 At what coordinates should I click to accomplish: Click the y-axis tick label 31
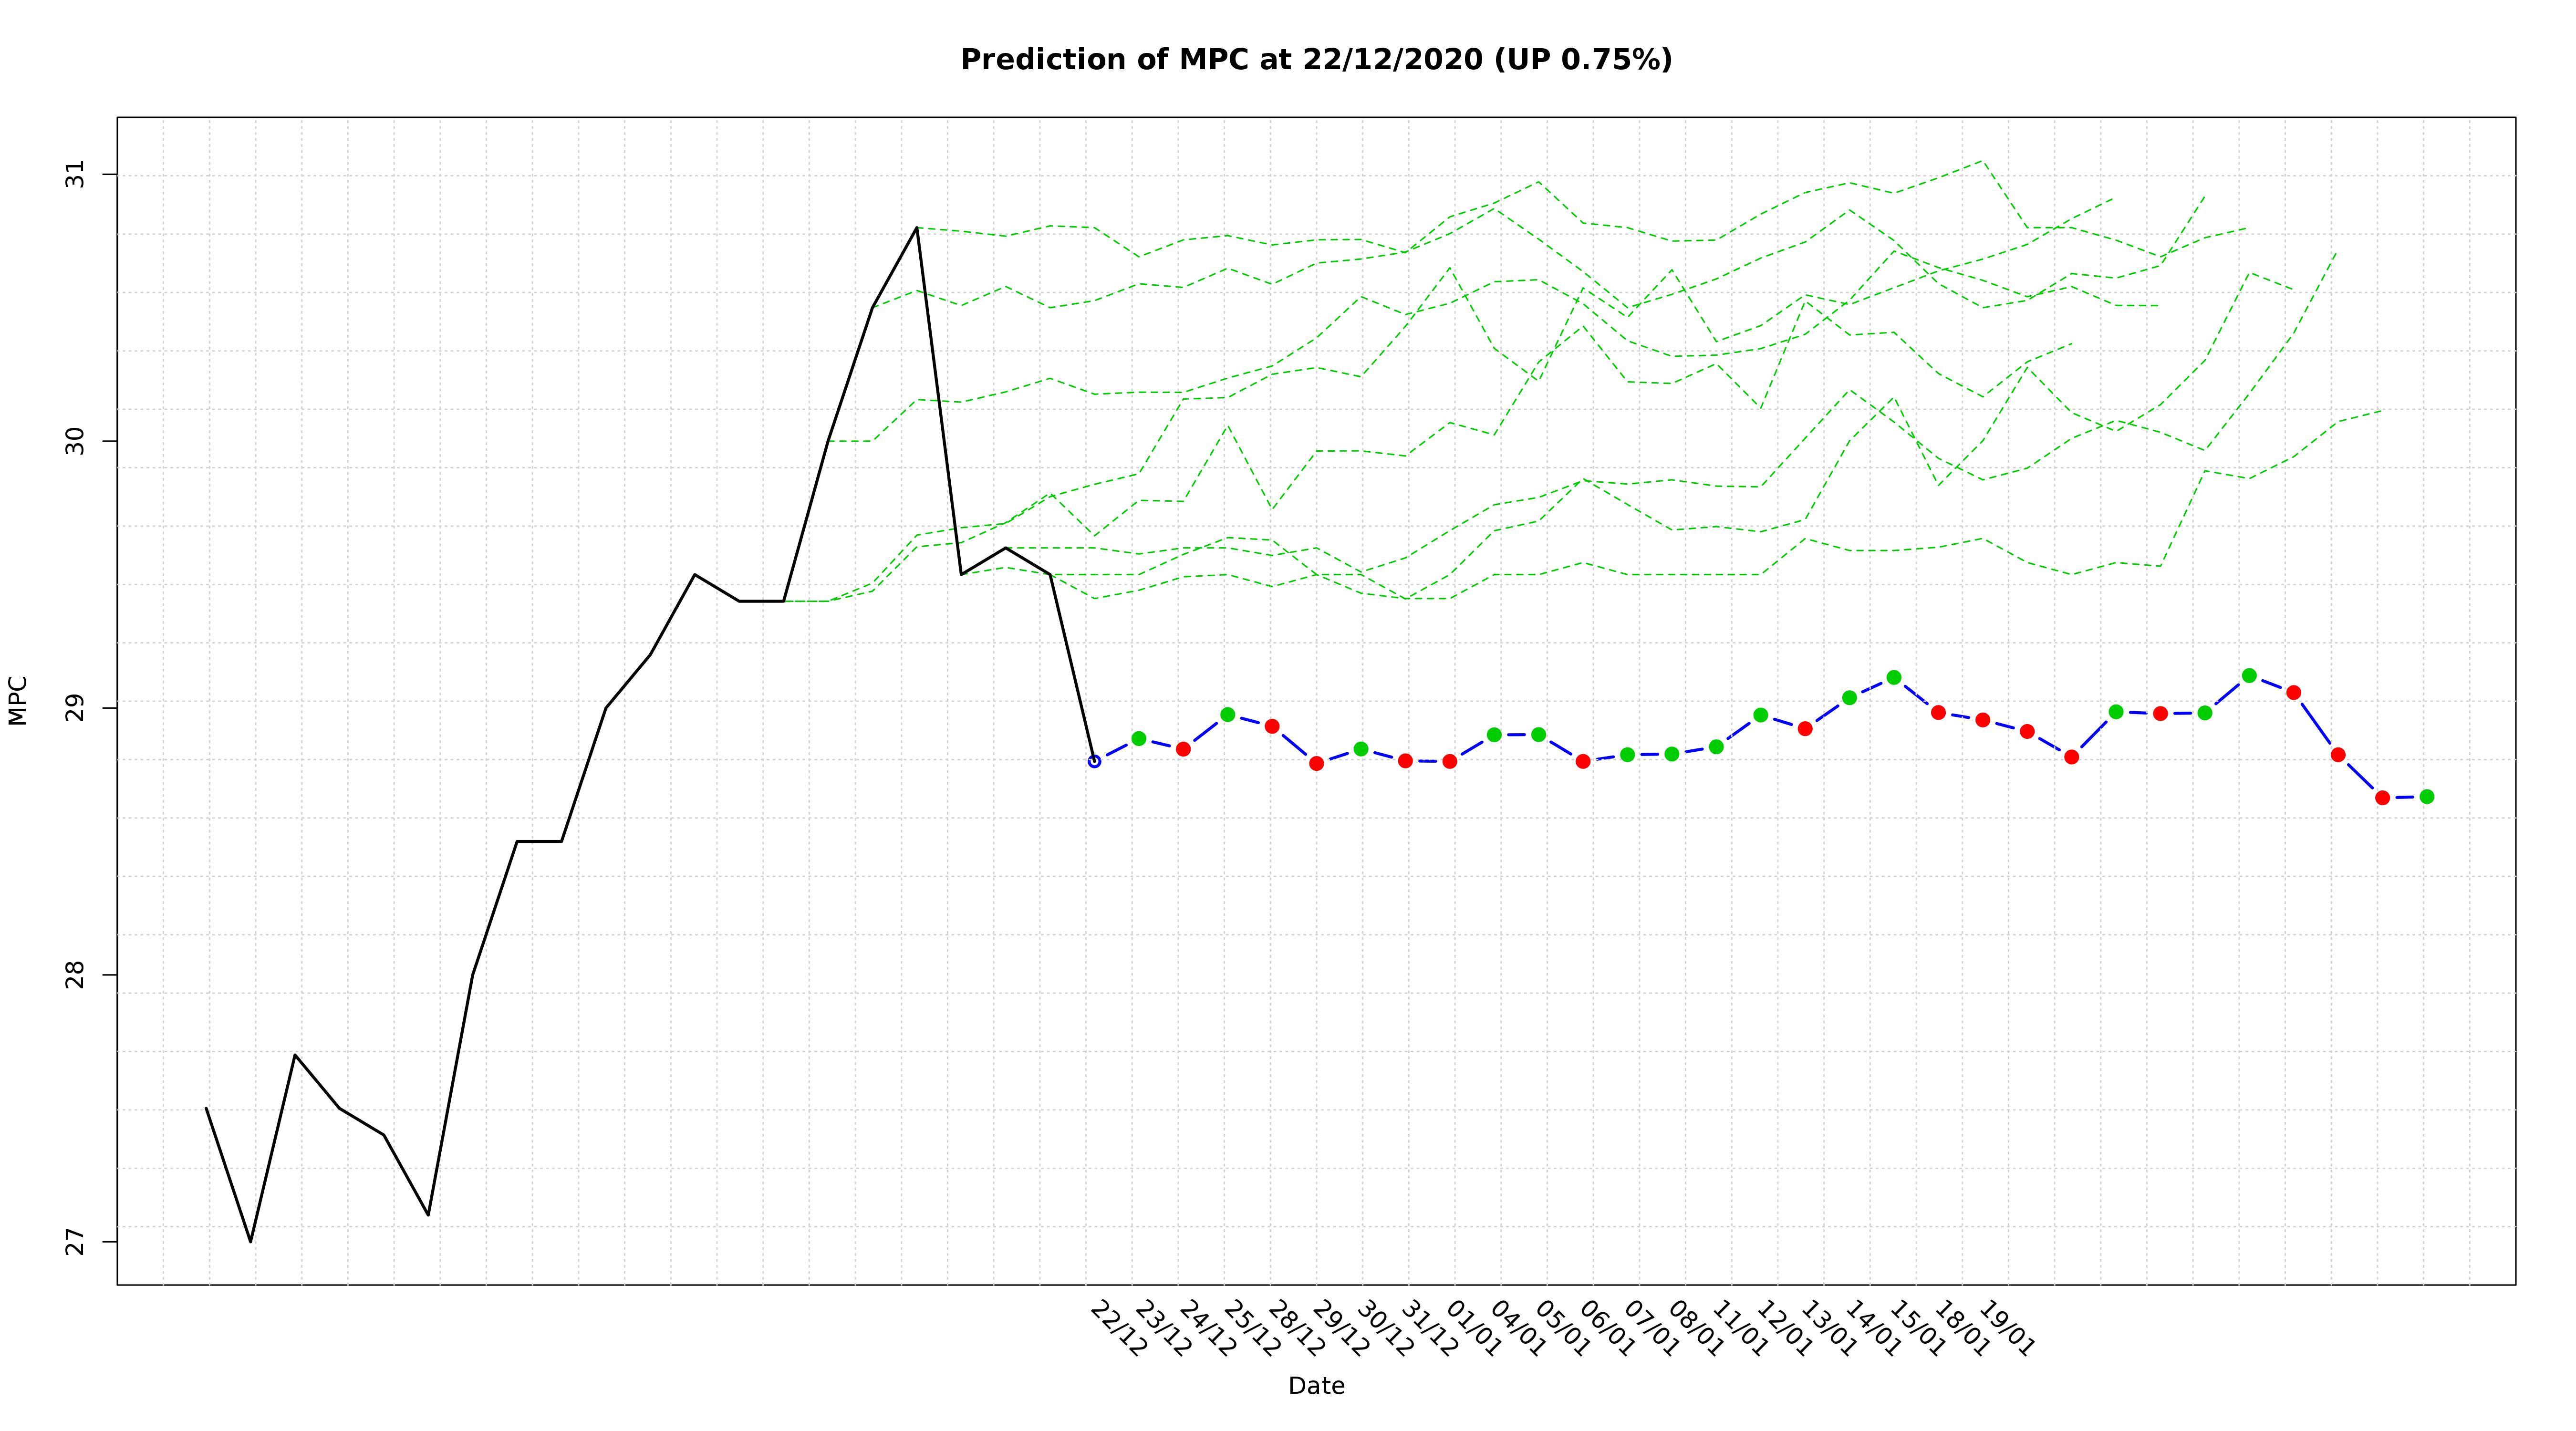tap(76, 175)
